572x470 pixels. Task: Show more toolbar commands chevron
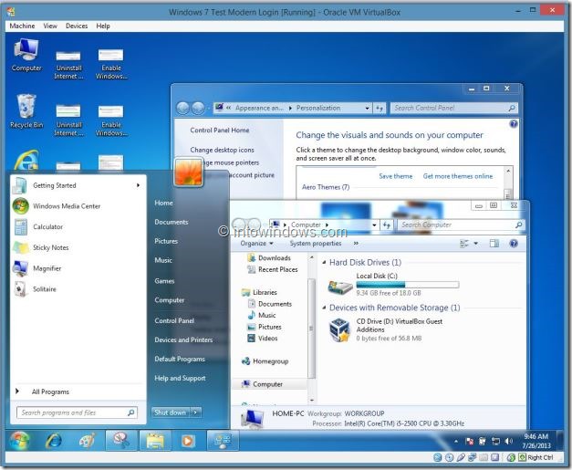pos(356,244)
